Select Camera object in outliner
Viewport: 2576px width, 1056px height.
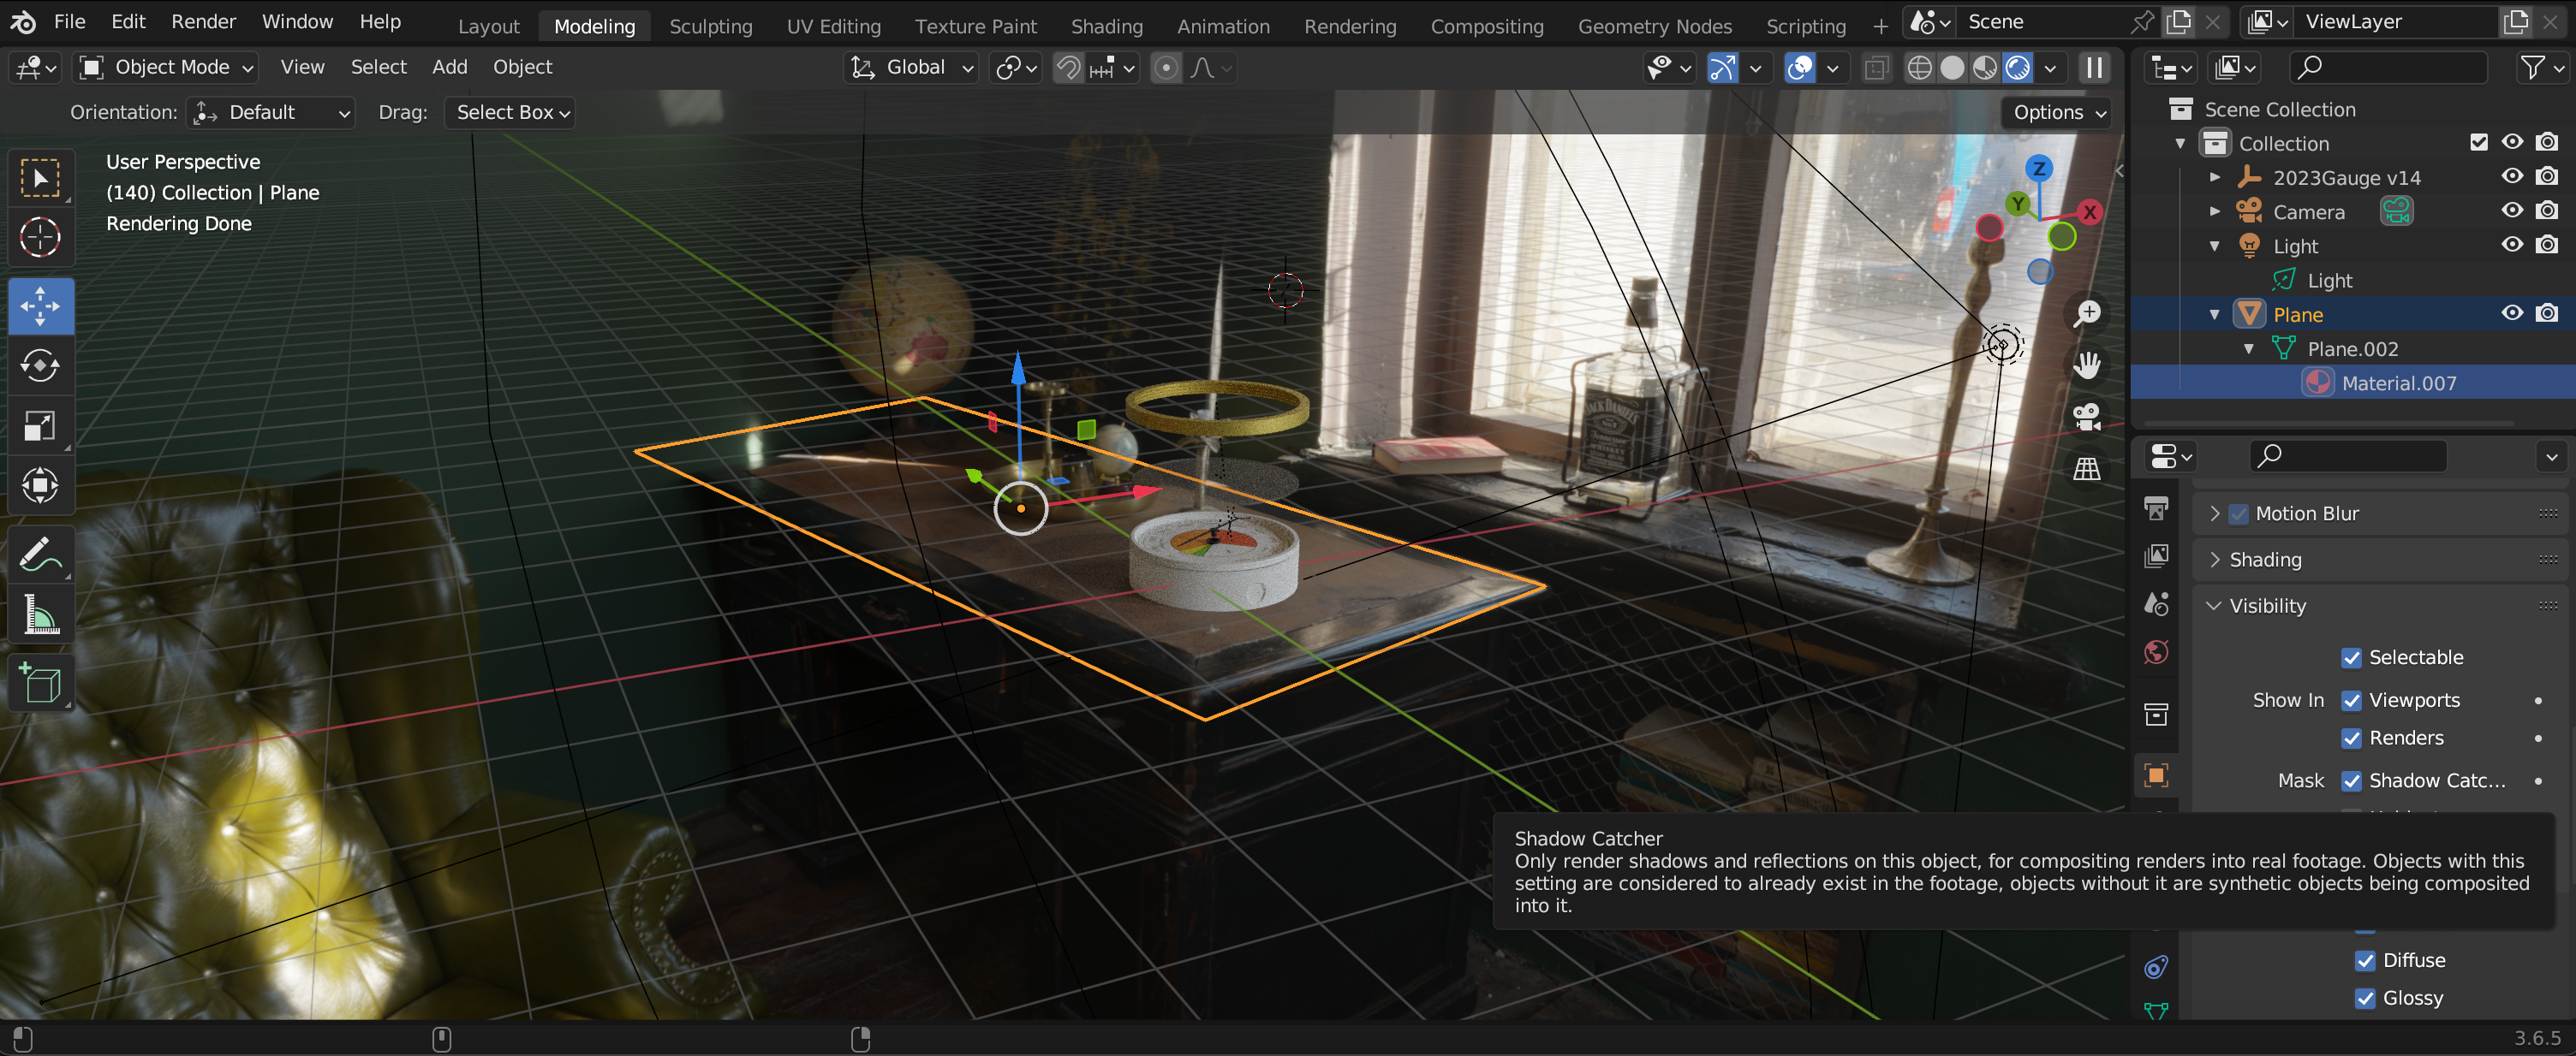(x=2308, y=212)
